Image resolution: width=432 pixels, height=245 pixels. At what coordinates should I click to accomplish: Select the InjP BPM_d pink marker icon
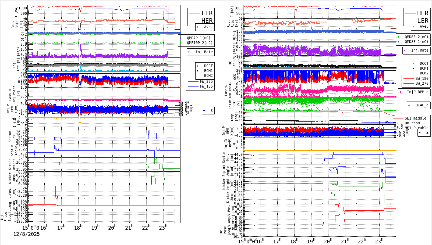(400, 92)
